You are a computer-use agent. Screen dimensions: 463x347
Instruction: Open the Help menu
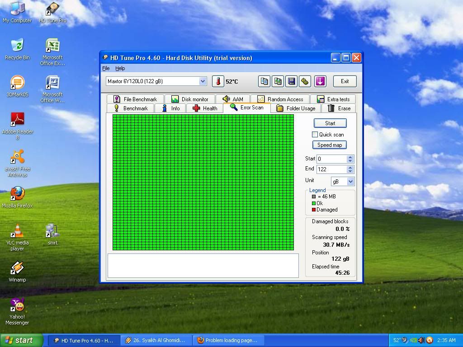(x=120, y=68)
